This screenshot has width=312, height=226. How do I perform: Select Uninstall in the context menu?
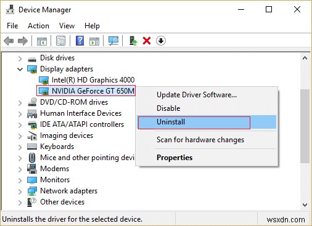pyautogui.click(x=207, y=122)
